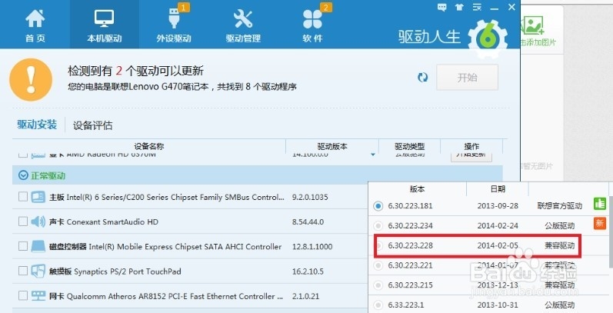This screenshot has width=613, height=313.
Task: Select version 6.30.223.181 radio button
Action: (x=378, y=206)
